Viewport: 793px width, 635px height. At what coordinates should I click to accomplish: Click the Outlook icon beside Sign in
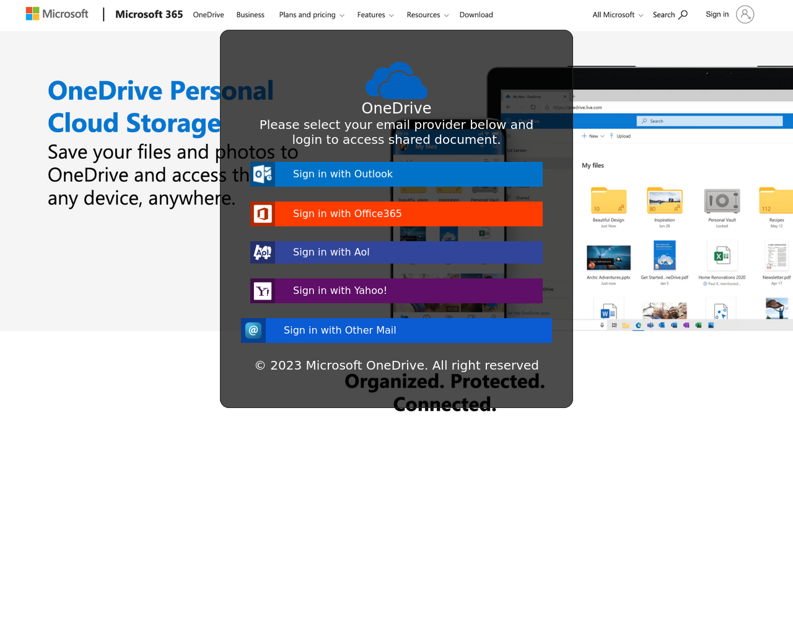tap(263, 174)
